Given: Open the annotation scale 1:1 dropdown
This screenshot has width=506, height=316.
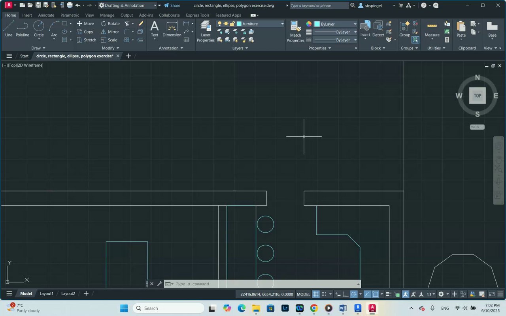Looking at the screenshot, I should click(x=431, y=294).
